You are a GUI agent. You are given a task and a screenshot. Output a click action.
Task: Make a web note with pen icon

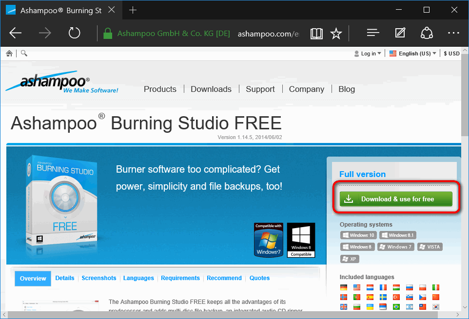tap(400, 33)
